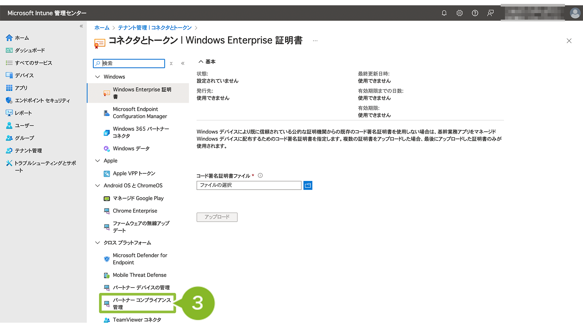Click the テナント管理 icon in sidebar
Viewport: 583px width, 328px height.
[9, 151]
